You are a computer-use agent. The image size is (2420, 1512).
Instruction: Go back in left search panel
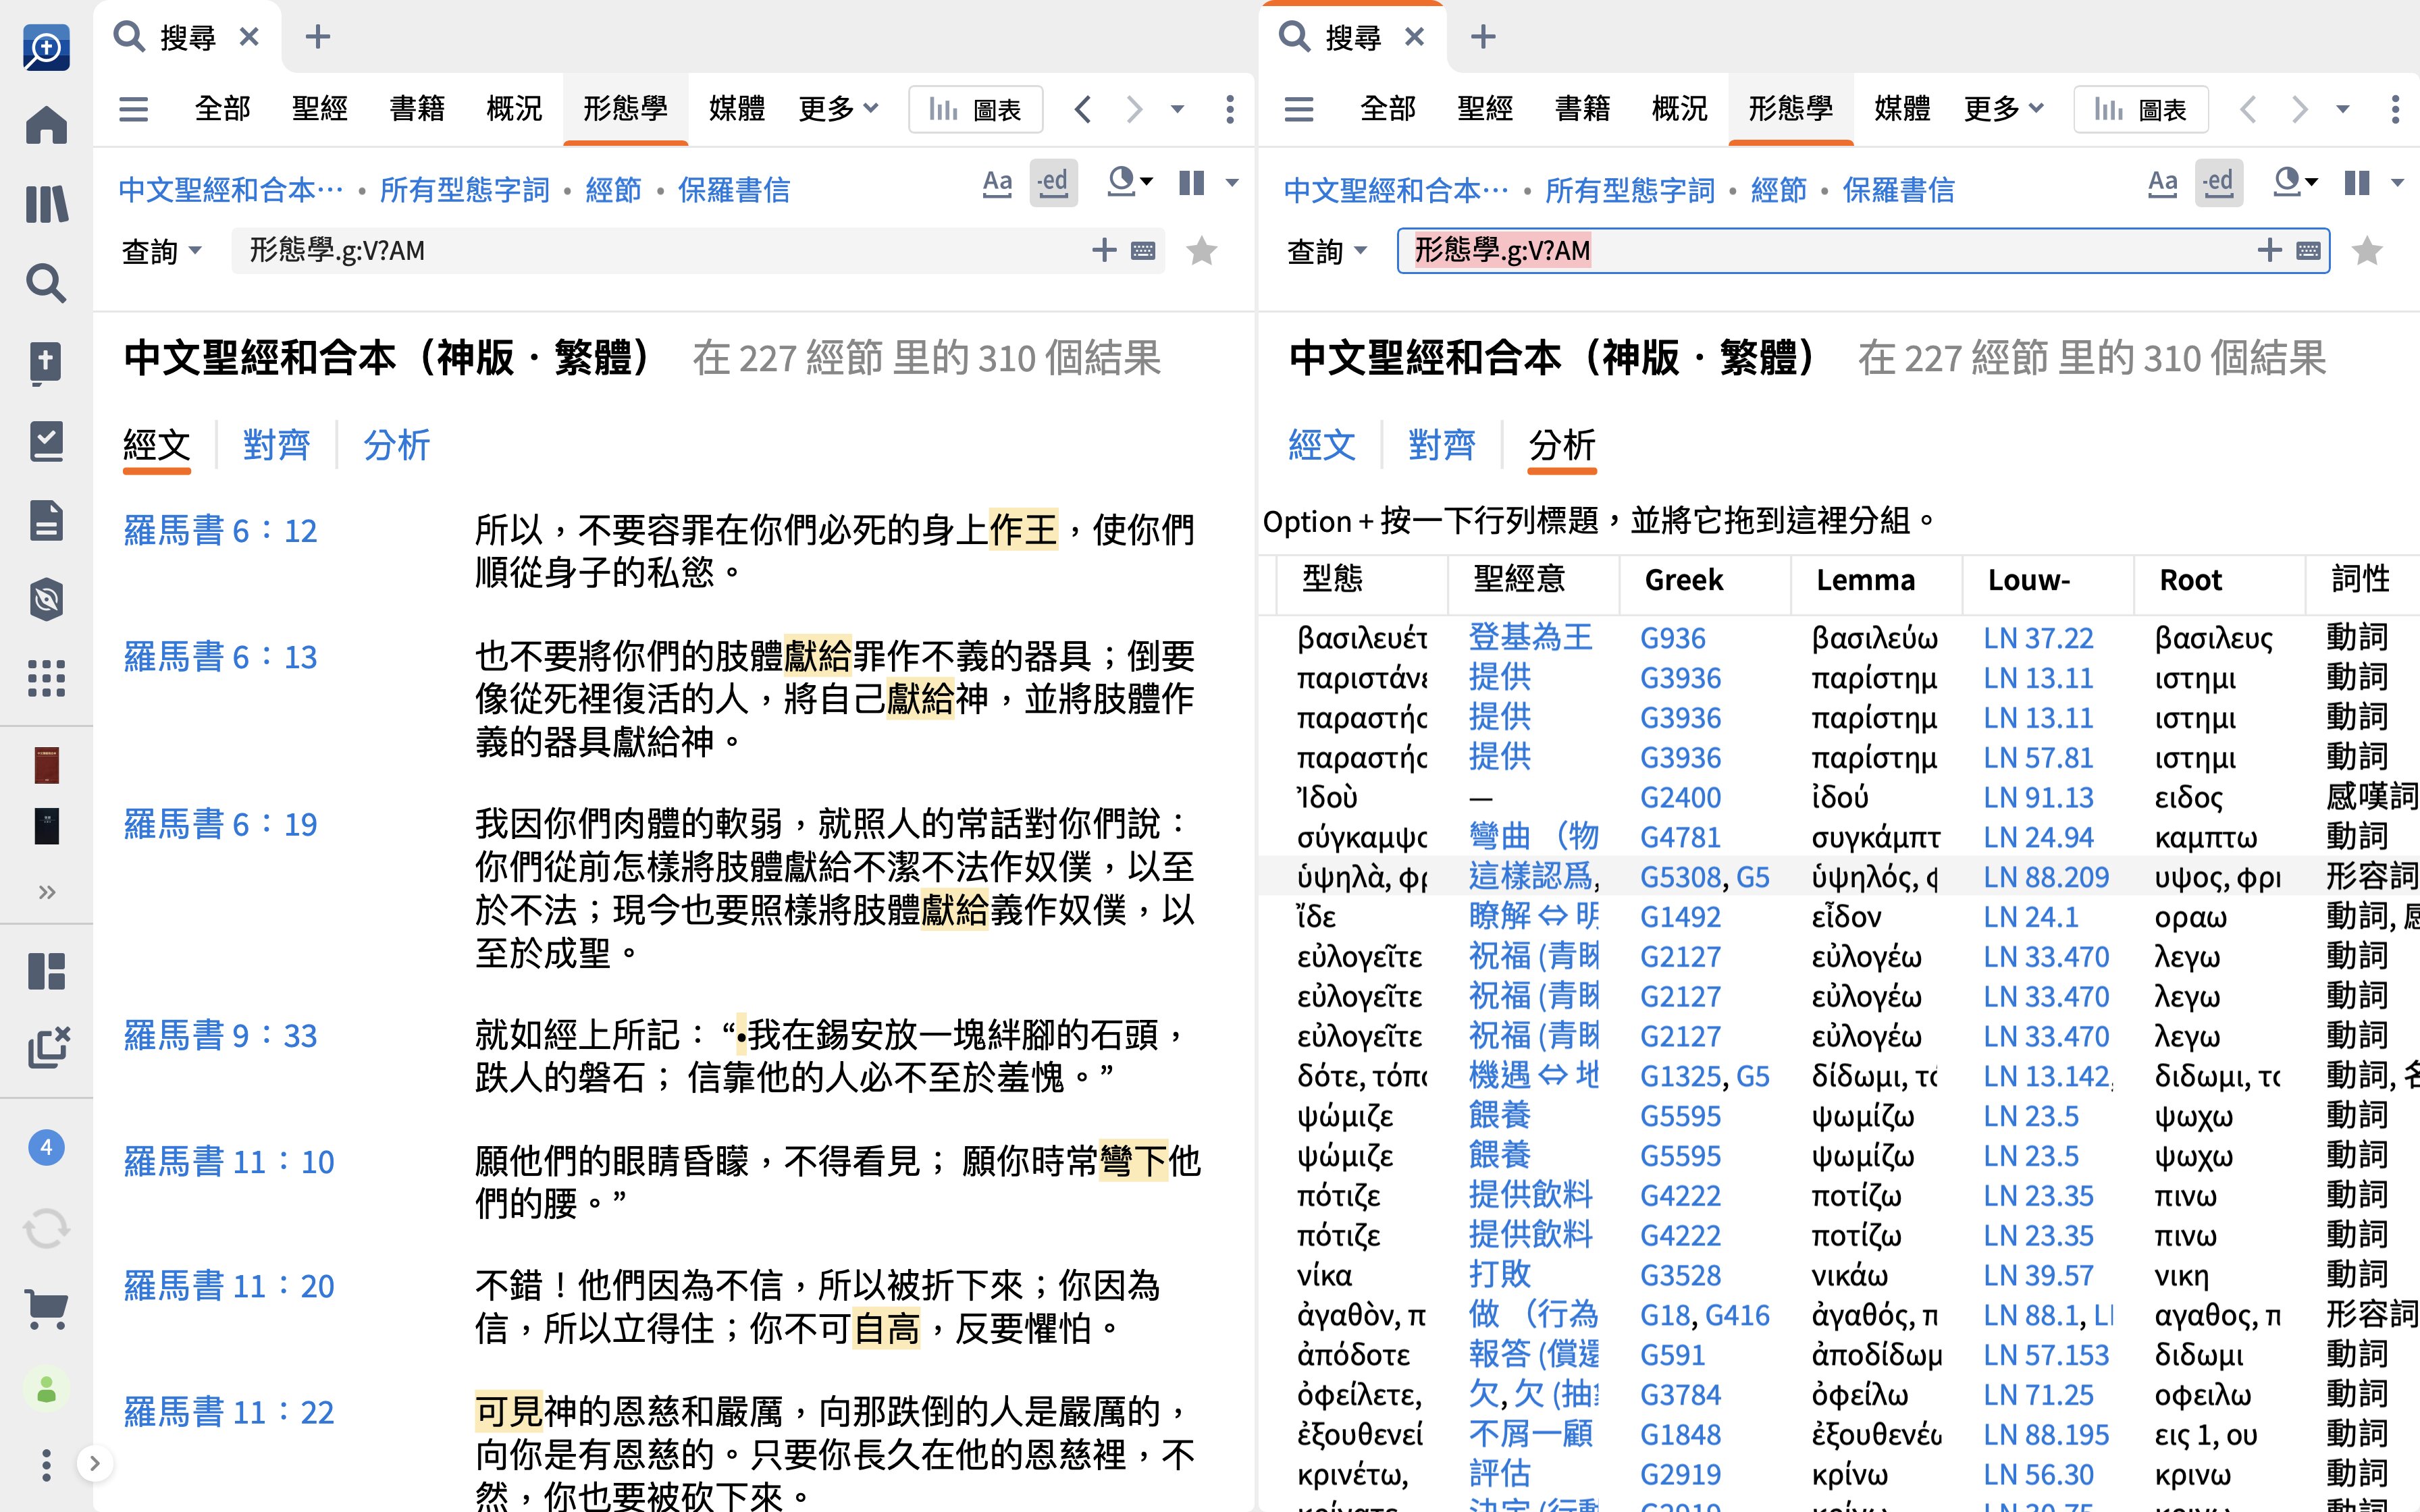pos(1082,109)
